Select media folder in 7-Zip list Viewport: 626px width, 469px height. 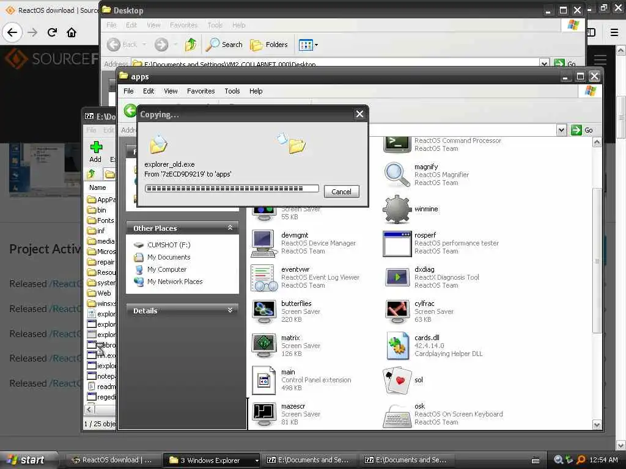coord(101,241)
